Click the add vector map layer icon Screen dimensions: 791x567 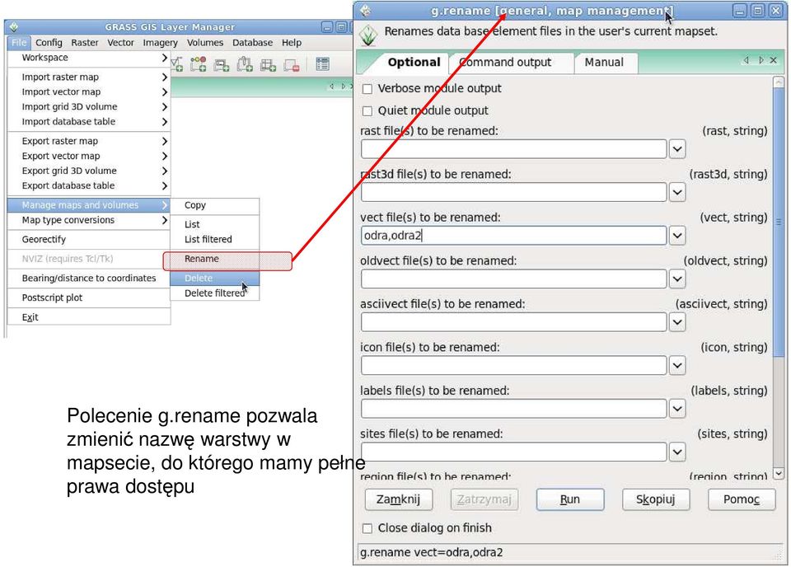(176, 64)
